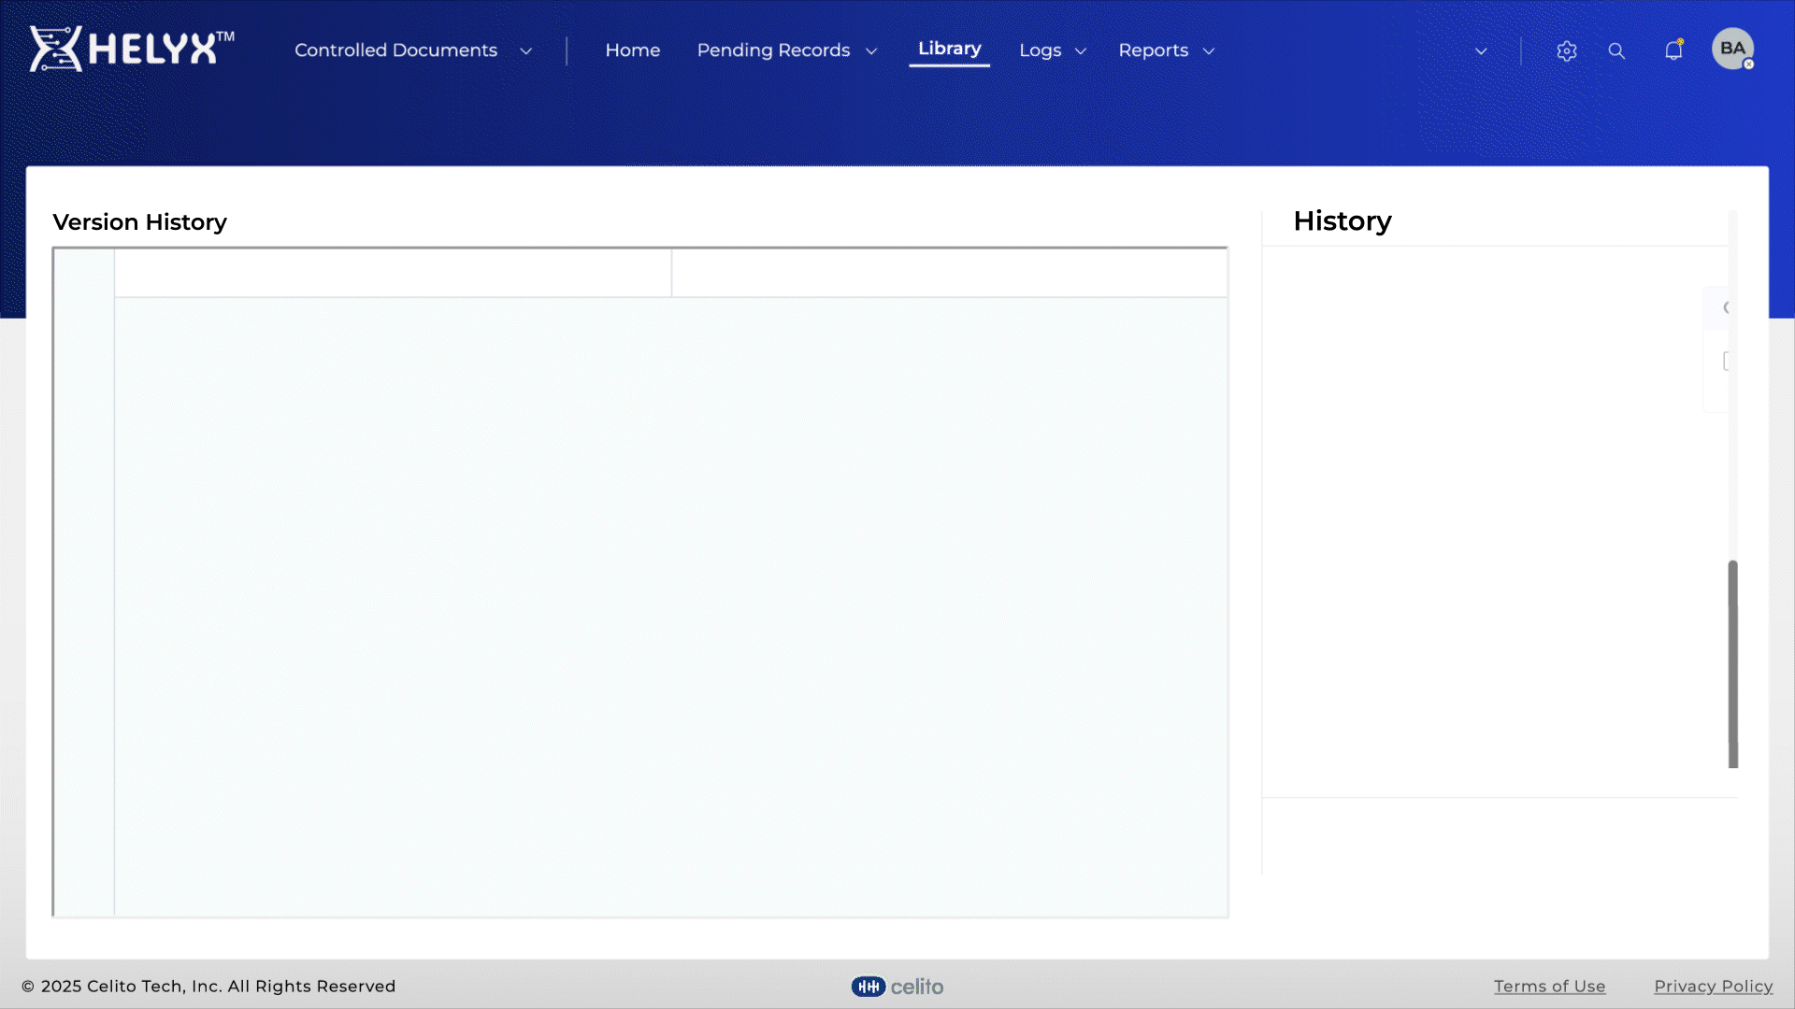Click the search magnifier icon

pyautogui.click(x=1616, y=51)
